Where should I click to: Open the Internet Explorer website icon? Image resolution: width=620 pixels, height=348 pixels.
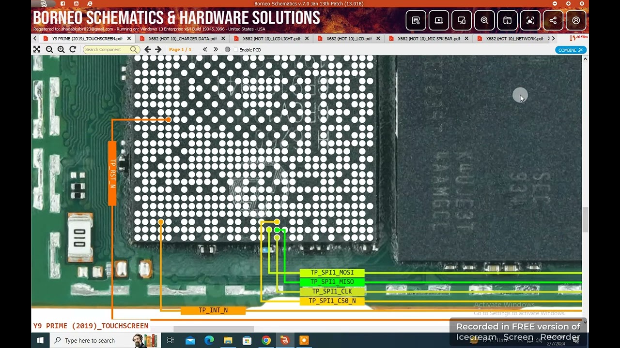pyautogui.click(x=90, y=4)
